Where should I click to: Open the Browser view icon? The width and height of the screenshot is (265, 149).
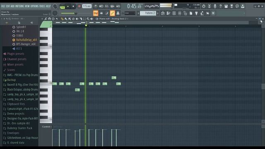point(185,13)
